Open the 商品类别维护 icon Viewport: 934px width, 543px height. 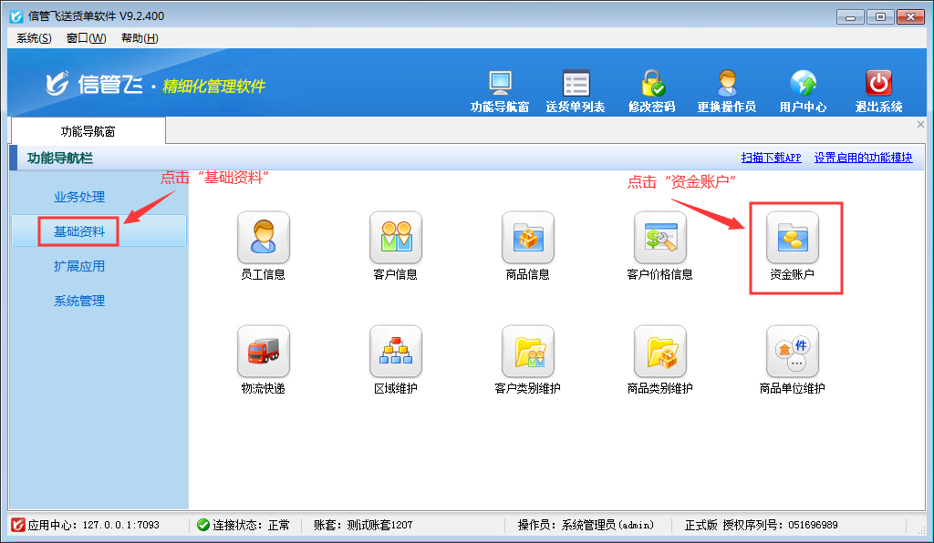[659, 352]
